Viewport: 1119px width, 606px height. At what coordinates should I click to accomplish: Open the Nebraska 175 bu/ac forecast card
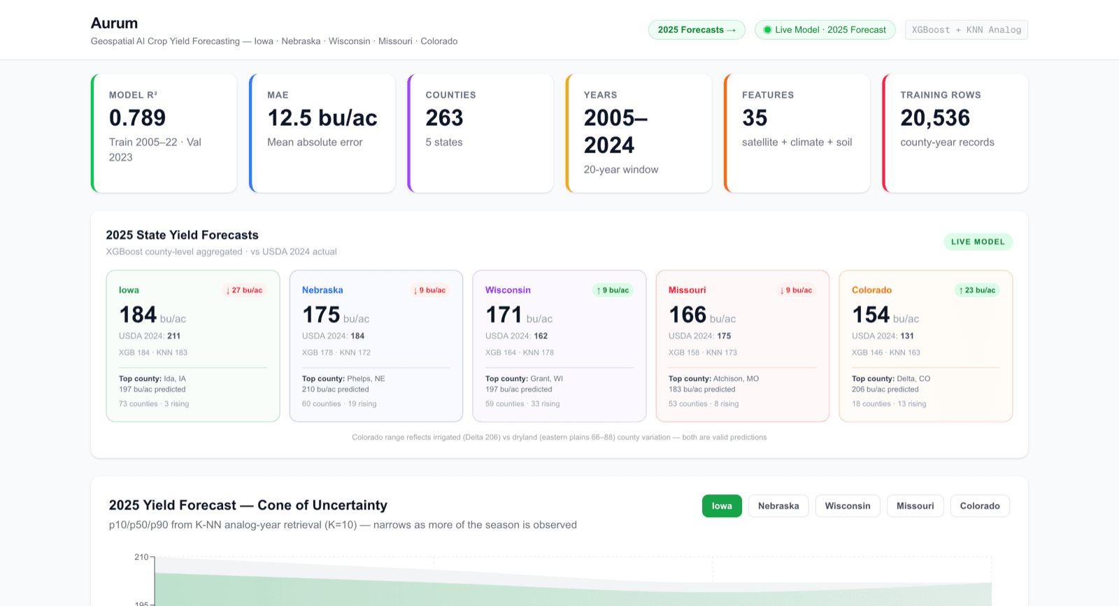[x=376, y=346]
